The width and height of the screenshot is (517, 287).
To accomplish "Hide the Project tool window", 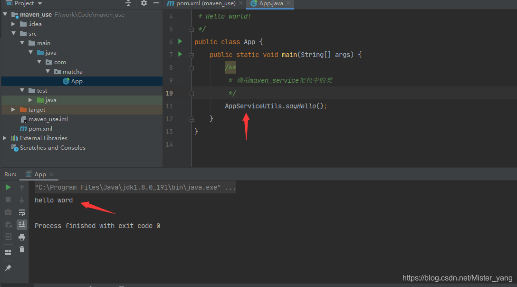I will click(156, 3).
